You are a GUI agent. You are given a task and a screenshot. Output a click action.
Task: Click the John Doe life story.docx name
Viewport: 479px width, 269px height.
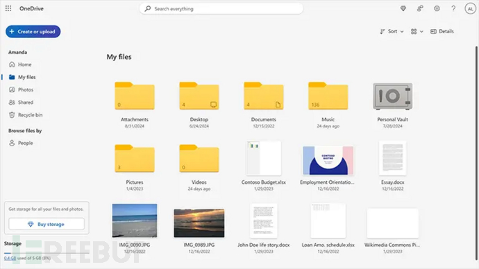click(x=264, y=245)
